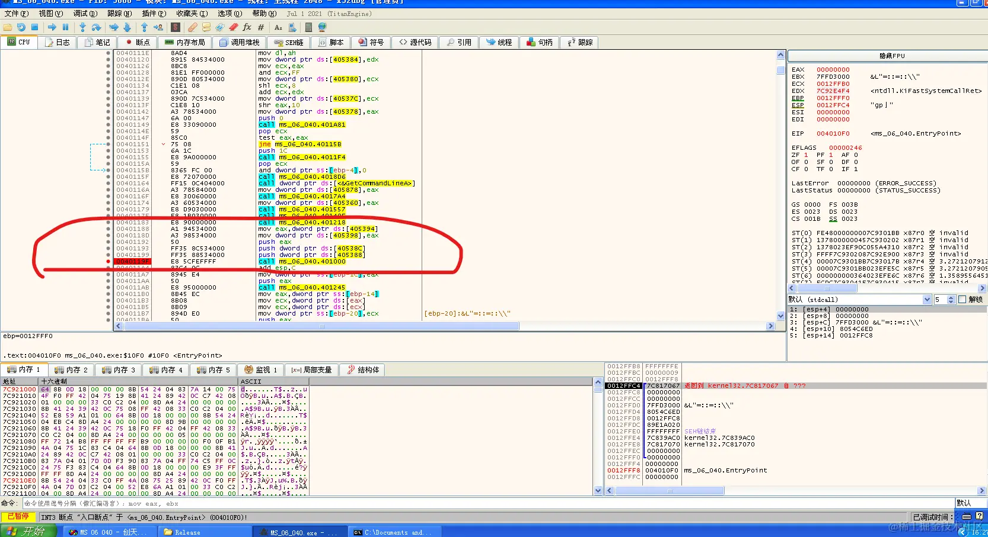
Task: Open the calculator toolbar icon
Action: pyautogui.click(x=308, y=27)
